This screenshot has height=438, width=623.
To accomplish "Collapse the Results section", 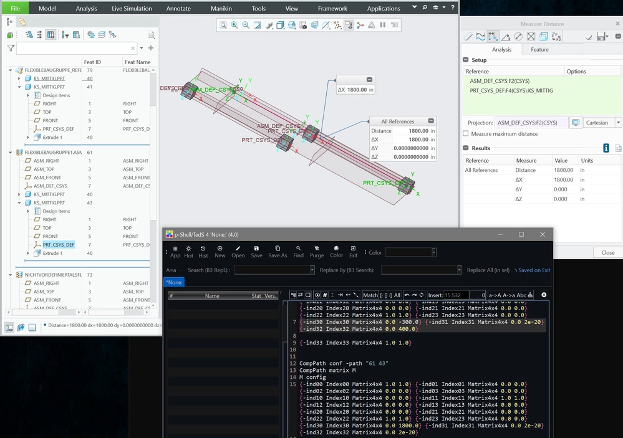I will [x=466, y=148].
